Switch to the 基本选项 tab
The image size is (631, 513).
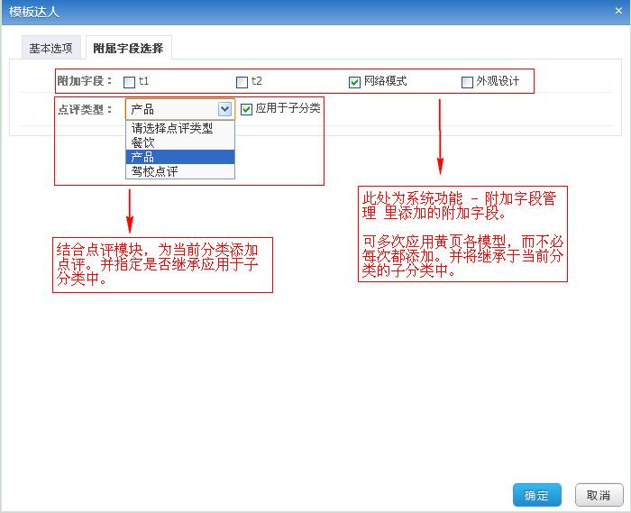(x=51, y=48)
